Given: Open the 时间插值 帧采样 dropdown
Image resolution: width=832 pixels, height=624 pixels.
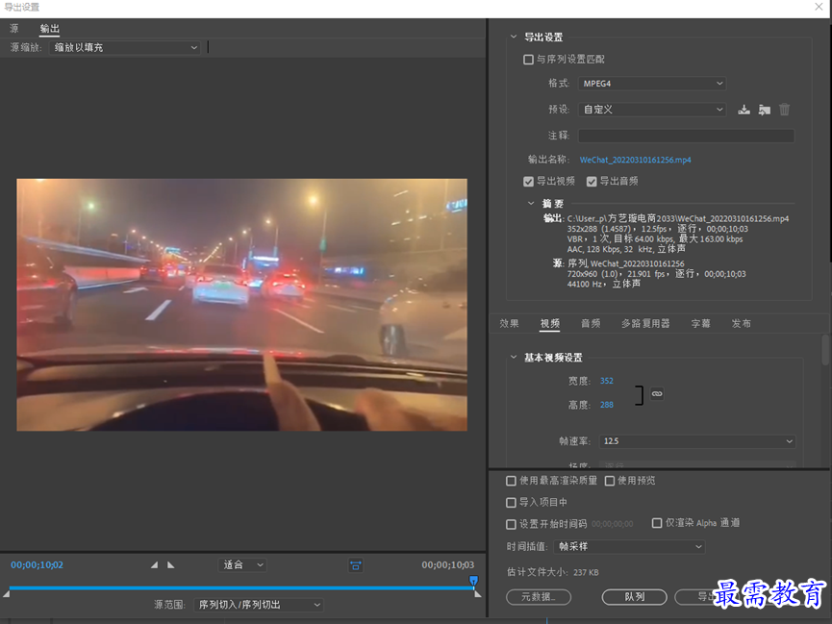Looking at the screenshot, I should click(x=629, y=546).
